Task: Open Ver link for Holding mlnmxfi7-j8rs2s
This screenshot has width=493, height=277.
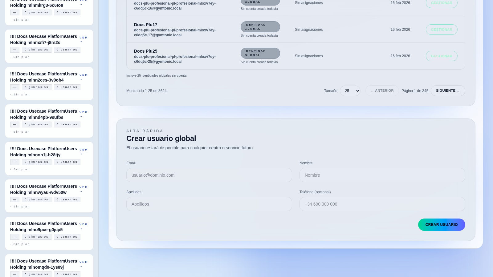Action: click(x=83, y=39)
